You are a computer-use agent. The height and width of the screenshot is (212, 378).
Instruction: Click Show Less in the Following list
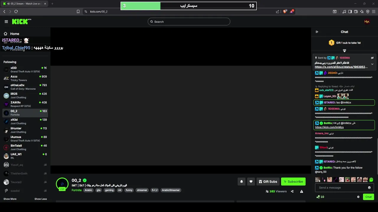[x=40, y=199]
